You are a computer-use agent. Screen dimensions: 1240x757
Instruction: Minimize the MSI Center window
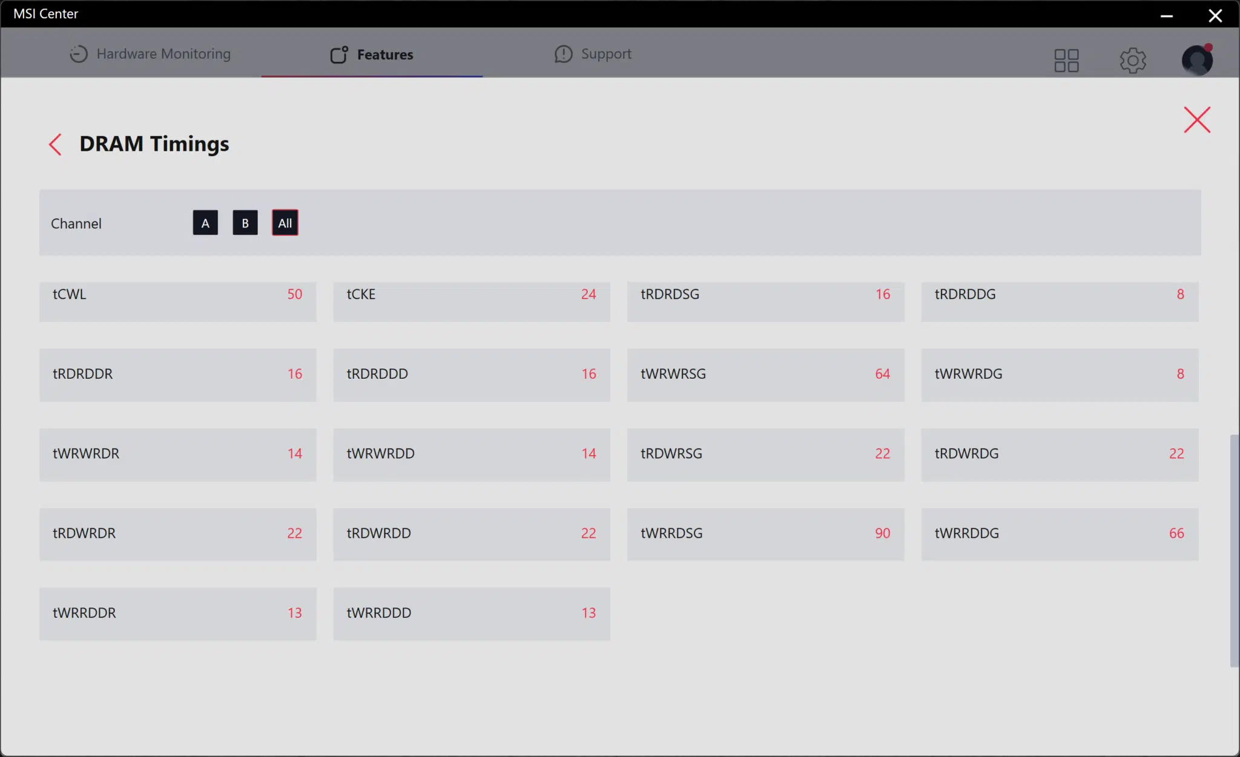(x=1167, y=15)
